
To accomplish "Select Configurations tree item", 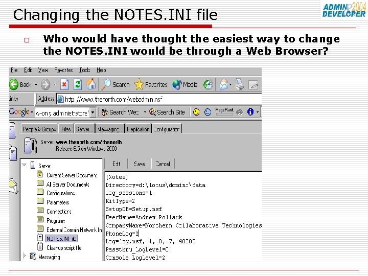I will pos(60,193).
